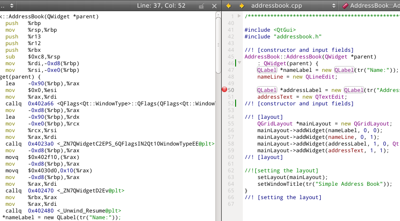Remove the breakpoint on line 50
Image resolution: width=400 pixels, height=221 pixels.
[x=224, y=90]
